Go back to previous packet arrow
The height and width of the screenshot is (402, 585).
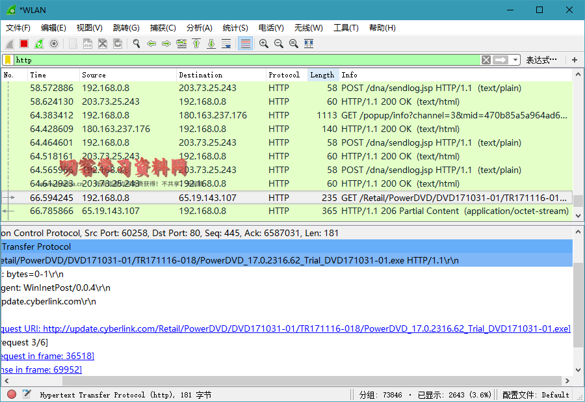pos(151,44)
